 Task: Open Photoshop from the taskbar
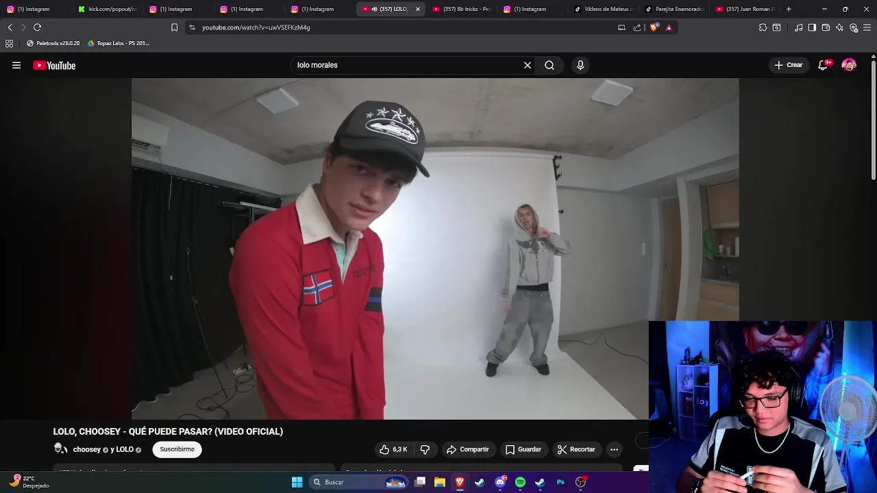[560, 482]
